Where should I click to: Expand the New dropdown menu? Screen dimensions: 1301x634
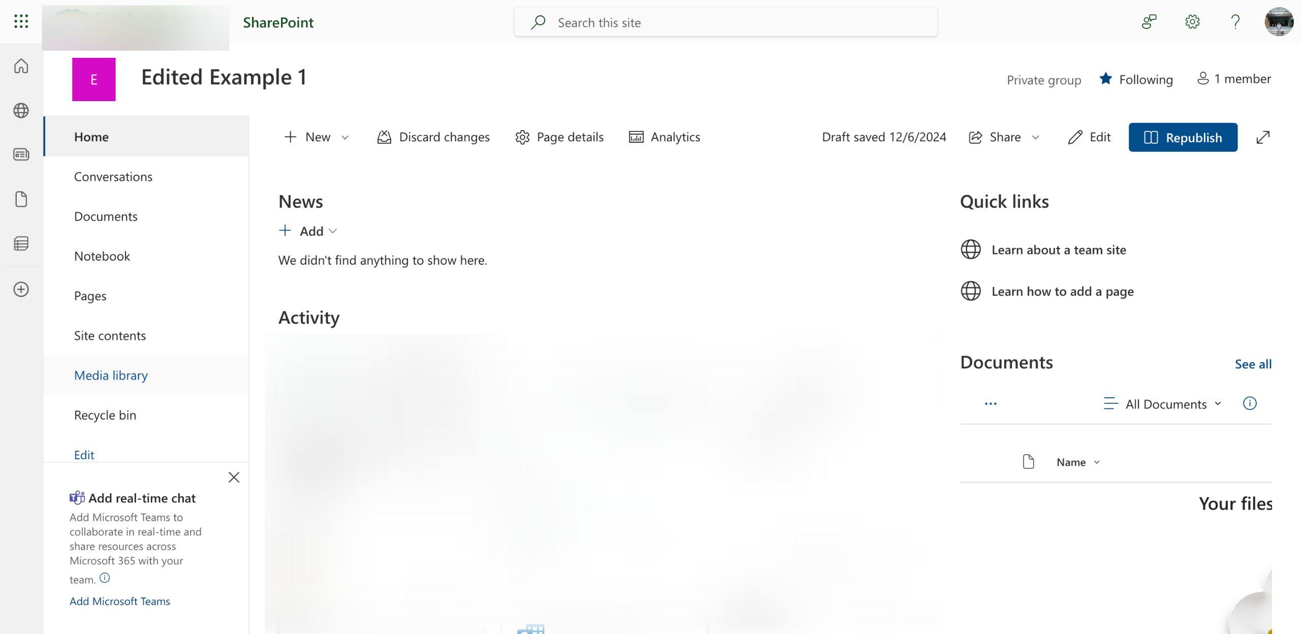pos(316,137)
